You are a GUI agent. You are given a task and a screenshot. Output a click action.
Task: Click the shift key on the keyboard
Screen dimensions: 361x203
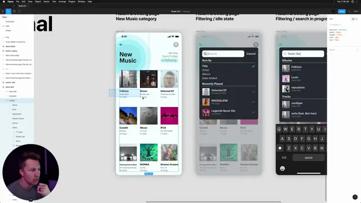click(280, 148)
